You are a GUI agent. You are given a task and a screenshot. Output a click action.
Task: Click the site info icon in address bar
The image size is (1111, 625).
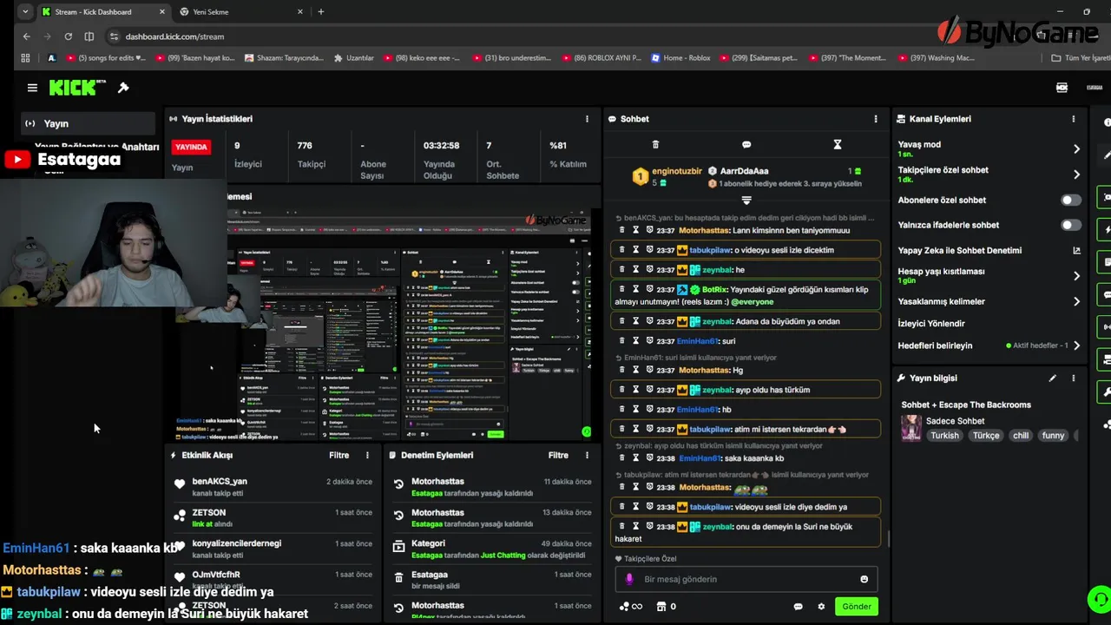pos(113,36)
